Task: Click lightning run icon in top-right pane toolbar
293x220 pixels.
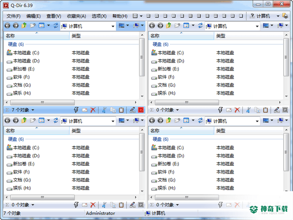Action: [x=220, y=110]
